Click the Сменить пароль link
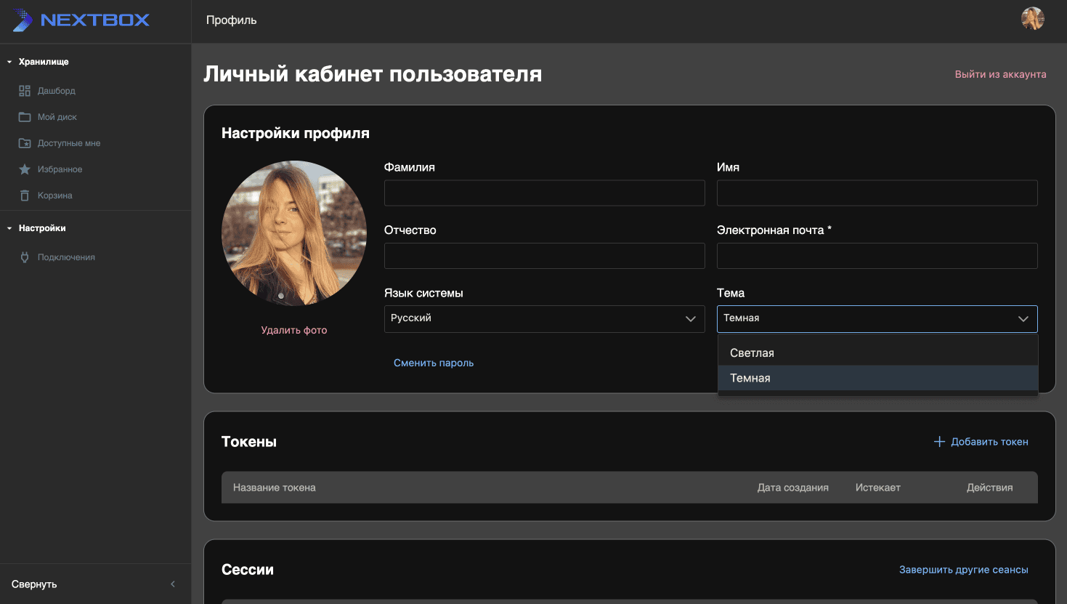 pos(434,363)
